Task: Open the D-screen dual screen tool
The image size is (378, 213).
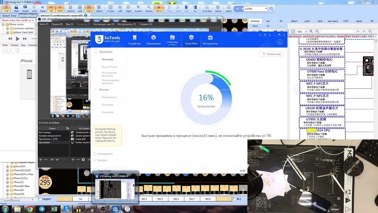Action: (207, 9)
